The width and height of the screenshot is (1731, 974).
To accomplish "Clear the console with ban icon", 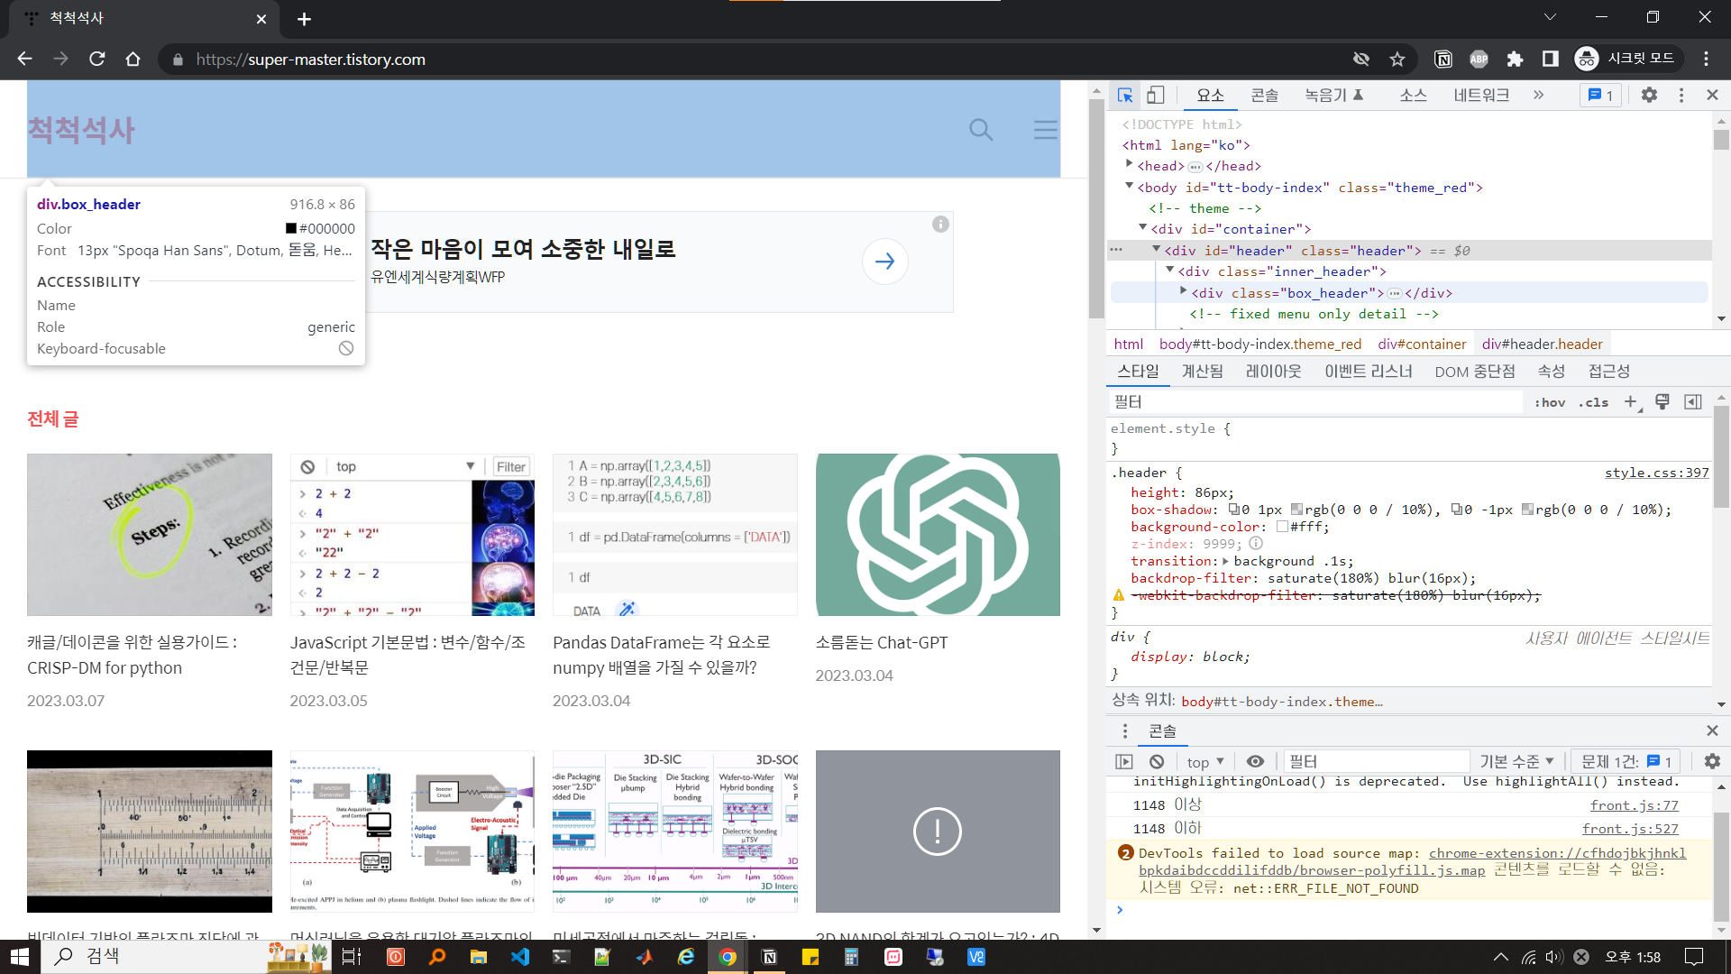I will (1157, 762).
